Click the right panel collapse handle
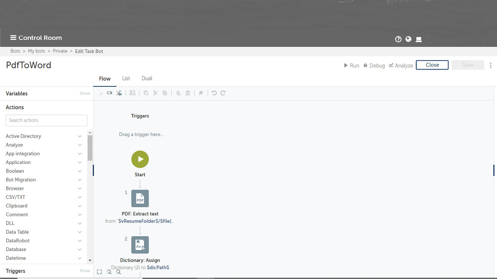Screen dimensions: 497x279 494,170
